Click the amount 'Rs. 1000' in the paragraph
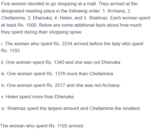The image size is (154, 131). 27,25
